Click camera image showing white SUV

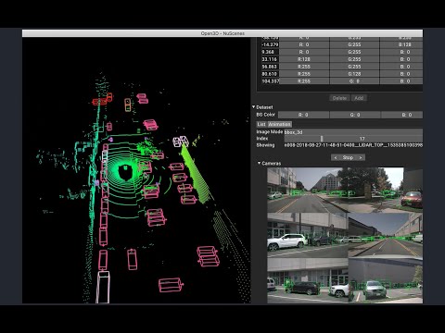[x=308, y=235]
